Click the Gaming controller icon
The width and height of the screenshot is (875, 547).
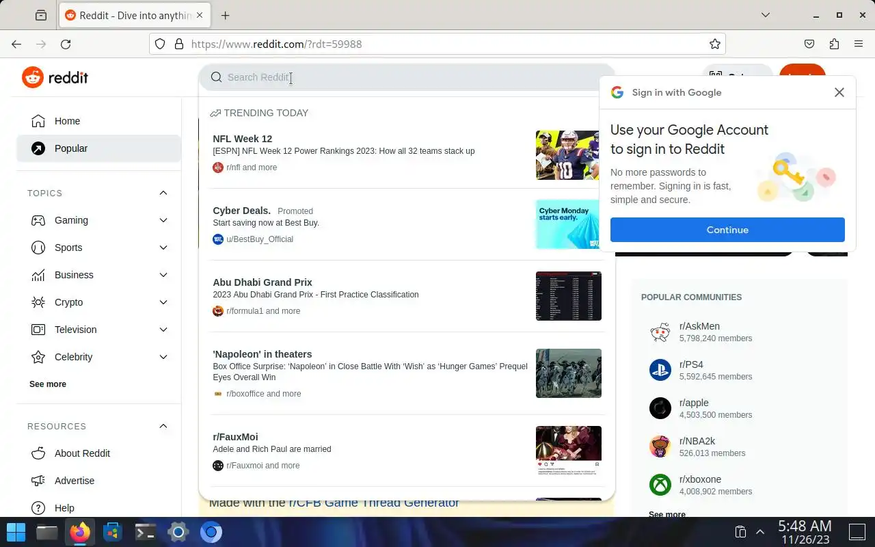click(38, 220)
